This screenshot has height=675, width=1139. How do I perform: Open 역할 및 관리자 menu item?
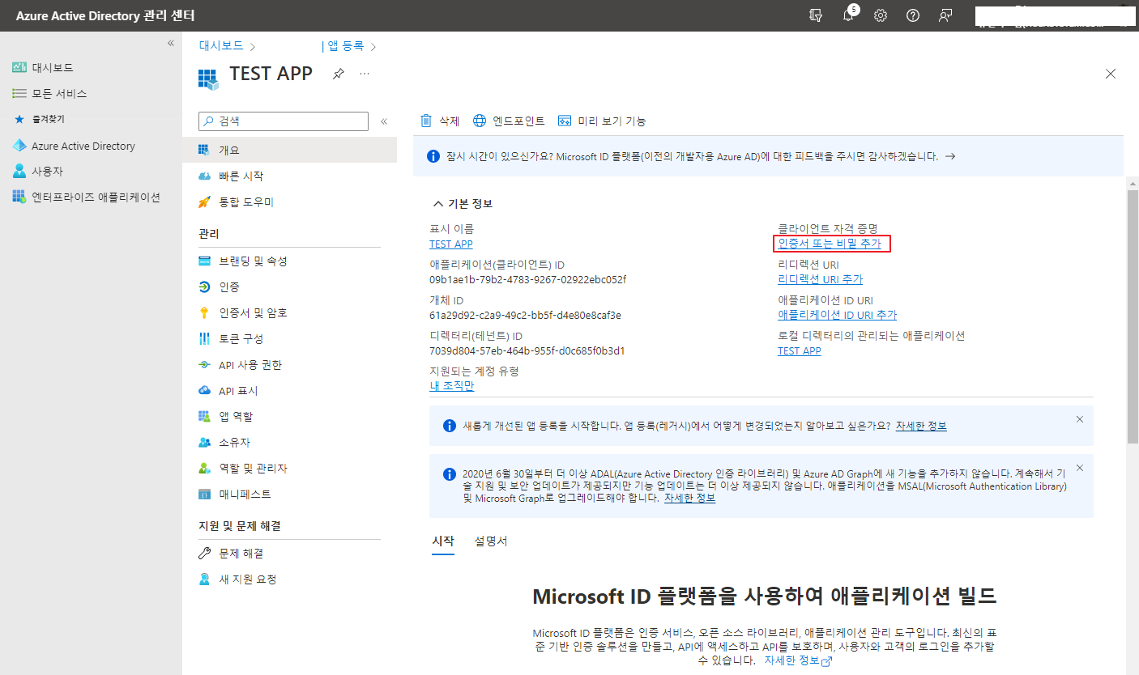pyautogui.click(x=290, y=469)
